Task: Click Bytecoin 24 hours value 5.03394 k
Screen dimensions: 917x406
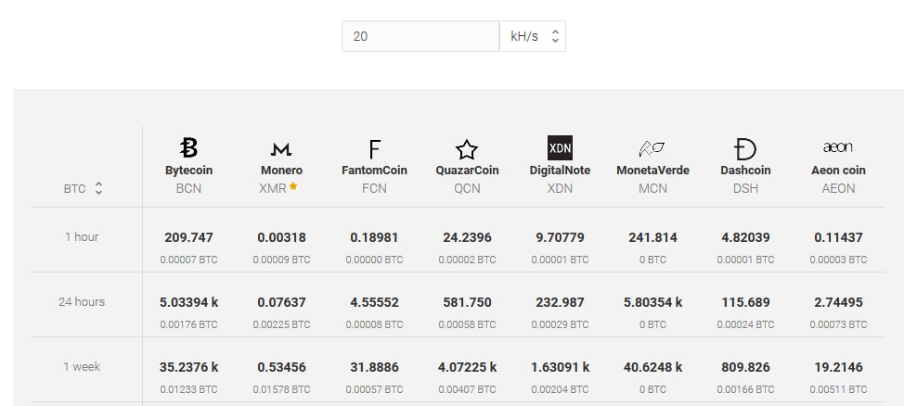Action: click(188, 302)
